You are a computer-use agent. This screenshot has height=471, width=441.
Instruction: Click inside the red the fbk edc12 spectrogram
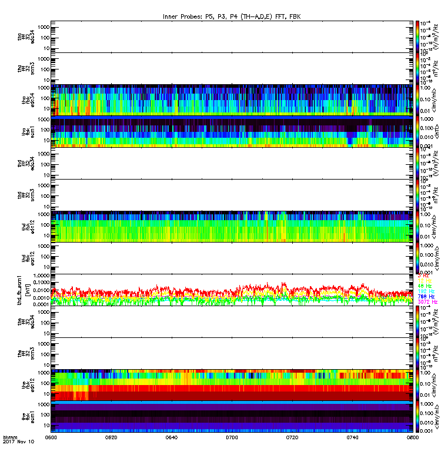click(x=232, y=385)
